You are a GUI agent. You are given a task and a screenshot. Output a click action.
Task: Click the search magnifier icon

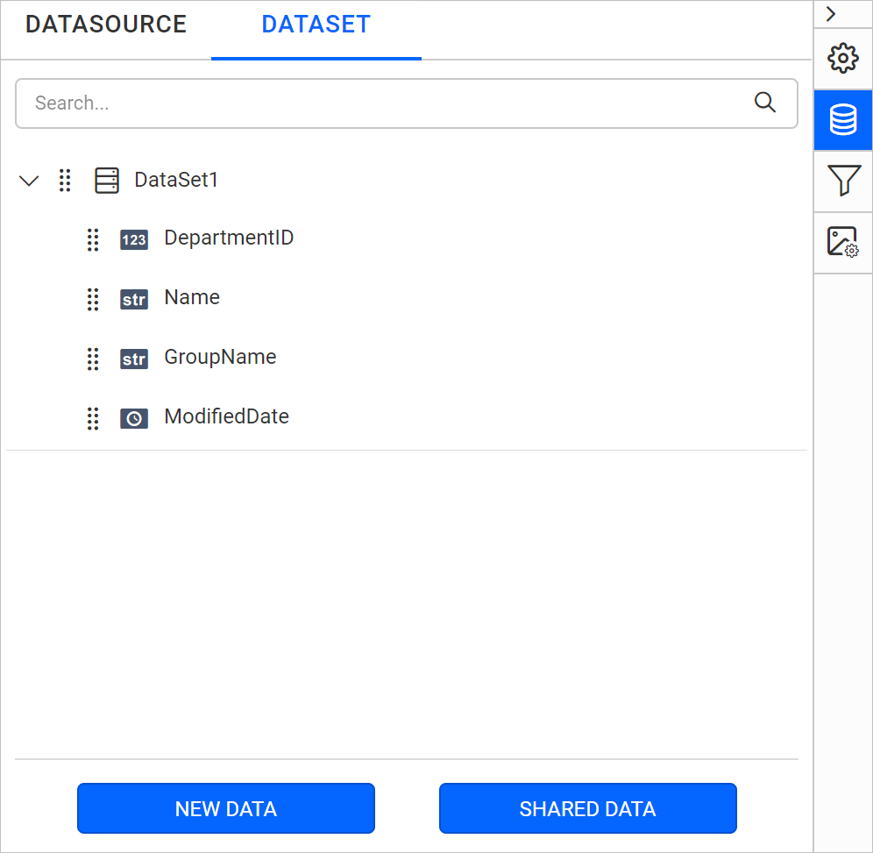(765, 103)
